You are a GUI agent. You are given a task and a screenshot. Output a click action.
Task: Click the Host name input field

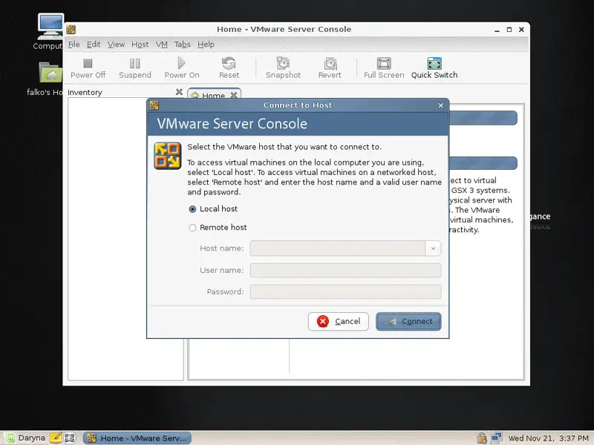(338, 248)
